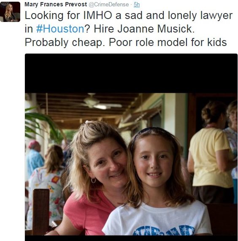Click the blue print on the girl's t-shirt
This screenshot has width=238, height=241.
(164, 230)
